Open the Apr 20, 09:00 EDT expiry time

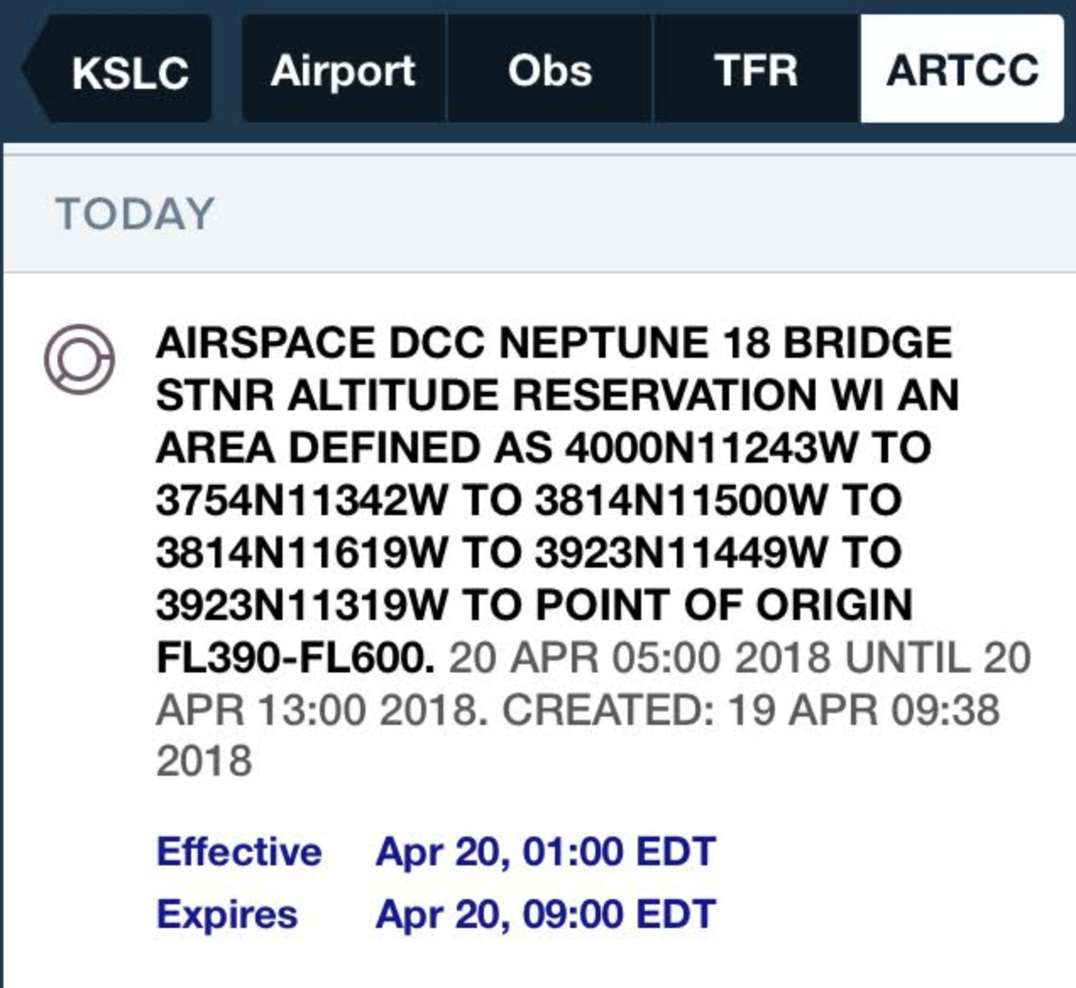(546, 914)
